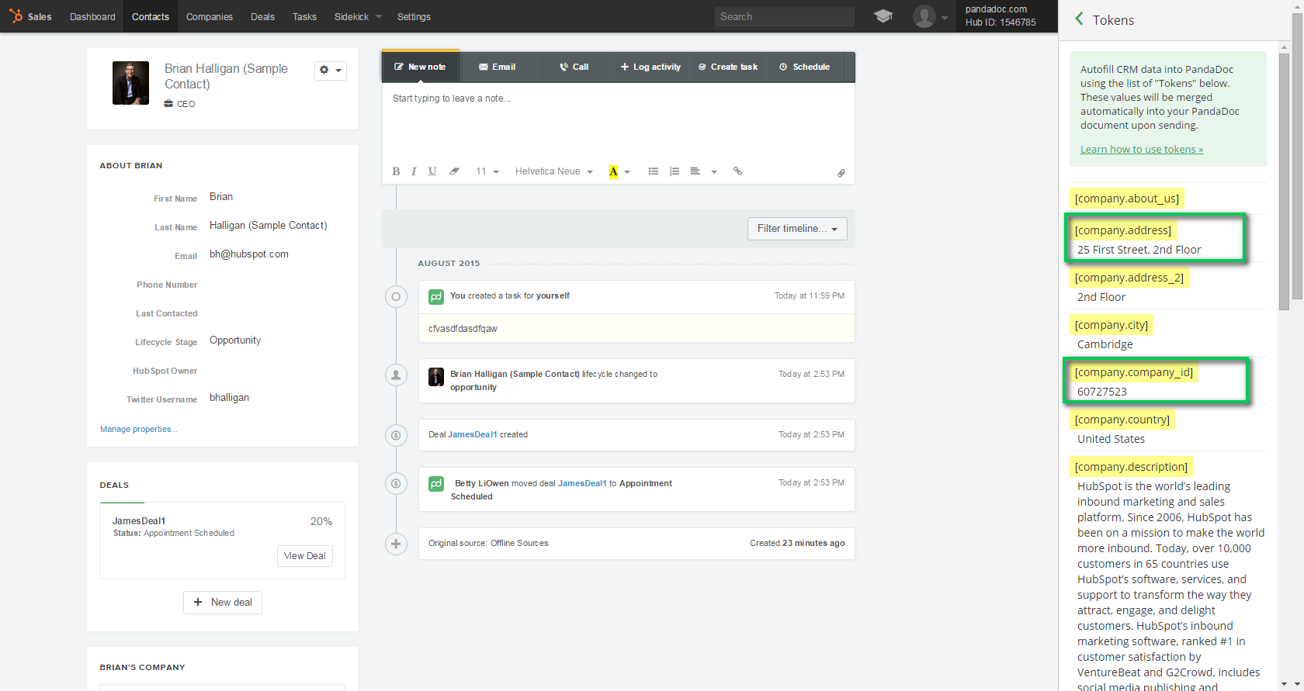Select the [company.city] token
This screenshot has height=691, width=1304.
pos(1111,325)
